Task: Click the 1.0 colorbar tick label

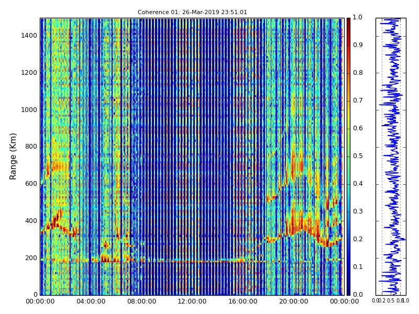Action: click(x=358, y=17)
